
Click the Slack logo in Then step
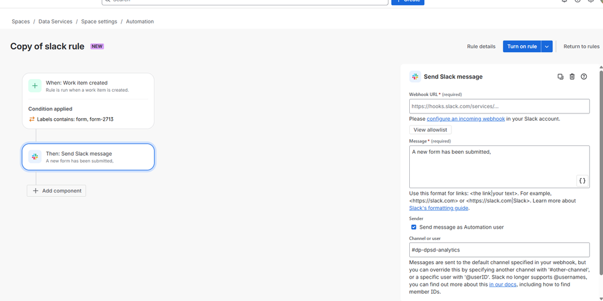[x=34, y=157]
